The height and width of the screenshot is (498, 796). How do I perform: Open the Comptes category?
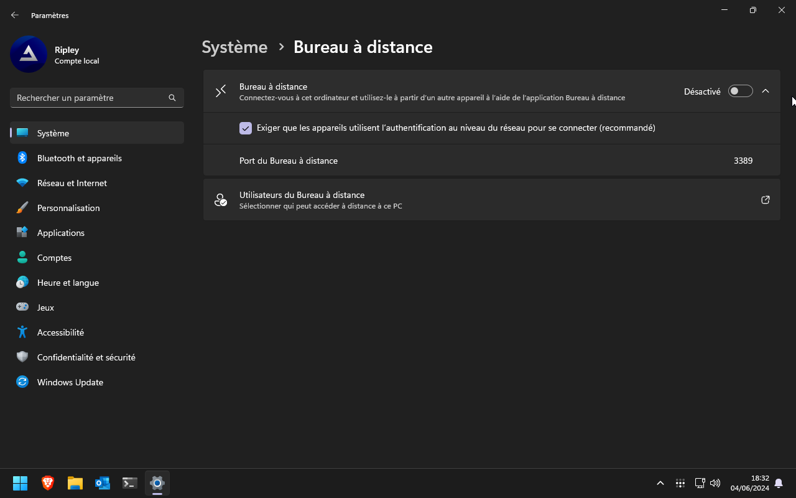pos(97,258)
